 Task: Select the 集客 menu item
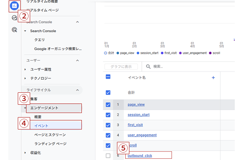pos(34,99)
